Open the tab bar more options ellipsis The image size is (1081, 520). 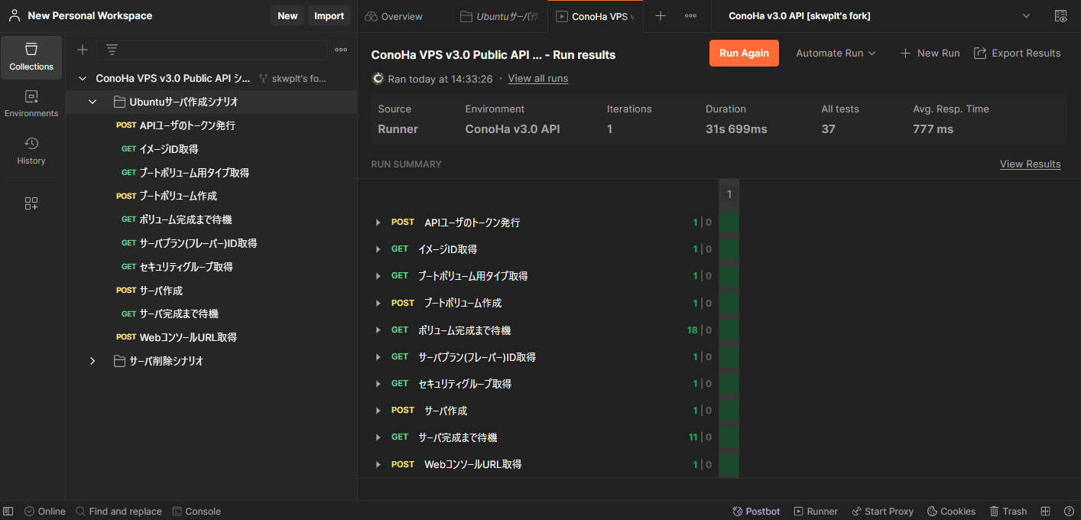(690, 16)
